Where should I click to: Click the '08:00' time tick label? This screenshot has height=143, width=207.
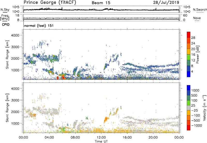(75, 138)
